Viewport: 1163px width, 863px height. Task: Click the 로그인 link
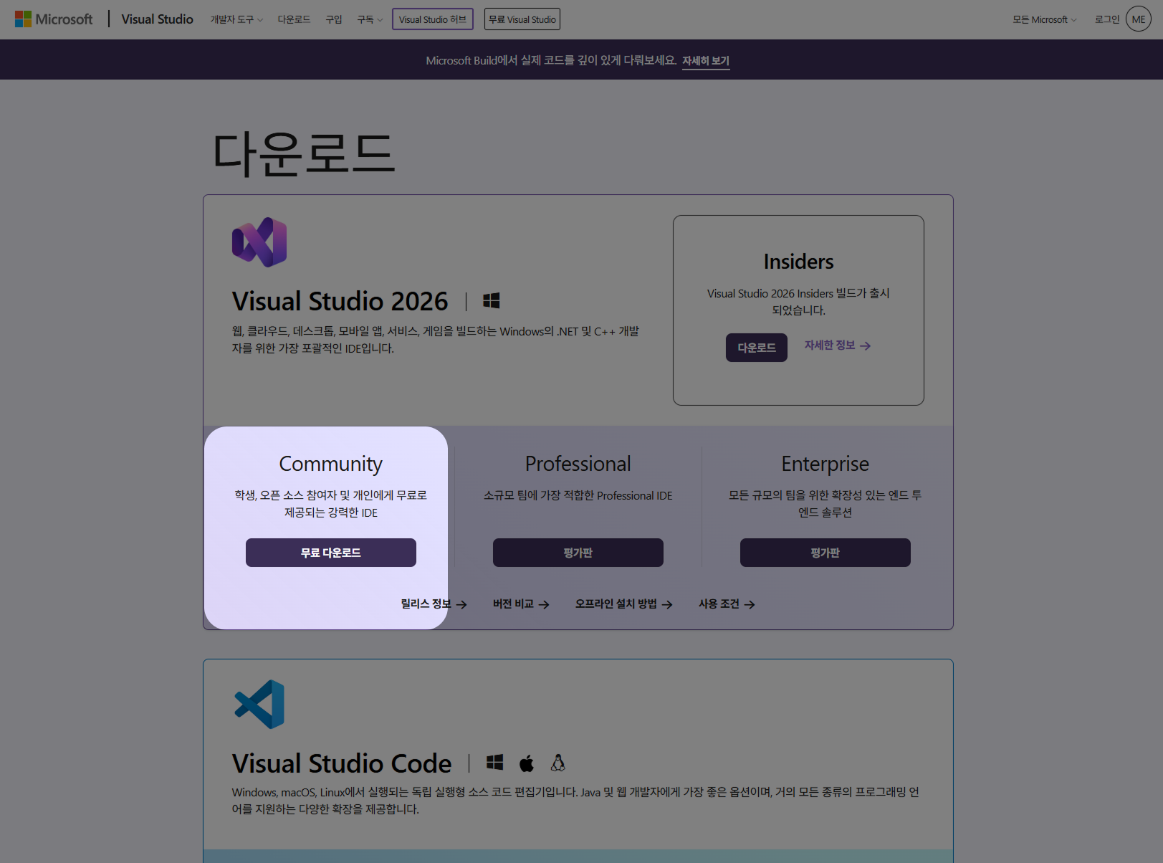point(1106,19)
